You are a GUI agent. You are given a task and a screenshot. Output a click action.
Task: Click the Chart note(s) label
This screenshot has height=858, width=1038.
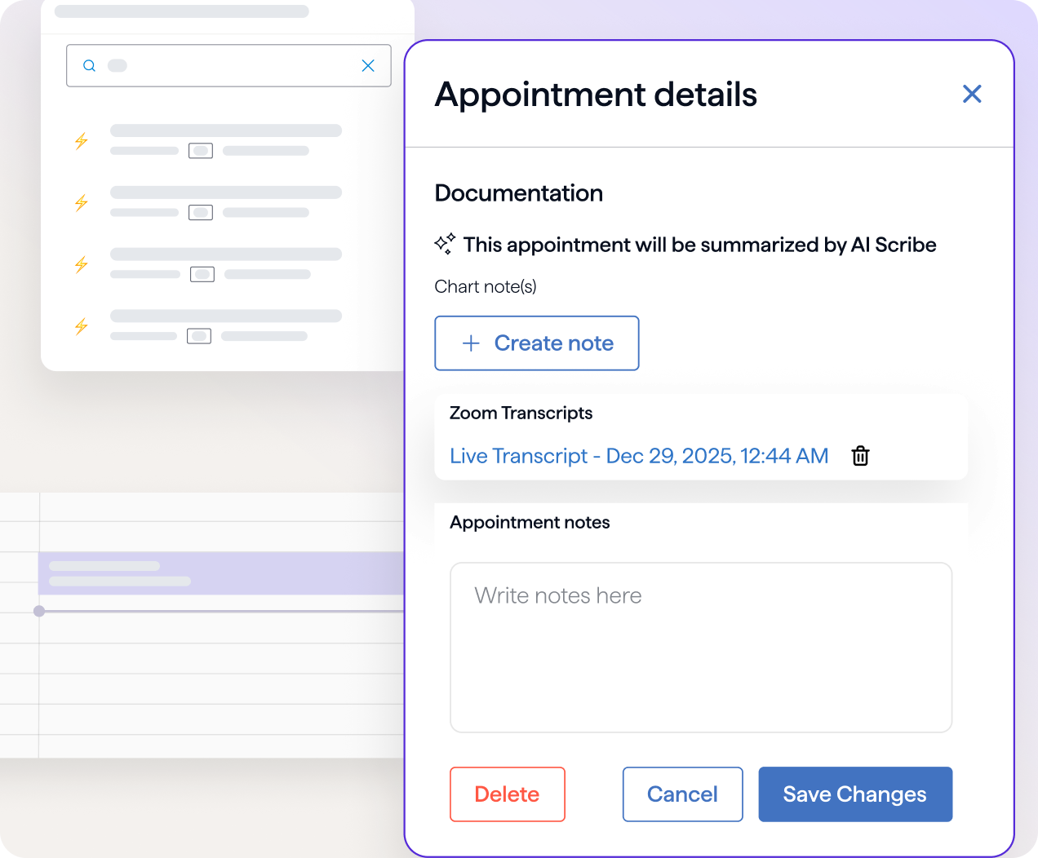pos(486,286)
